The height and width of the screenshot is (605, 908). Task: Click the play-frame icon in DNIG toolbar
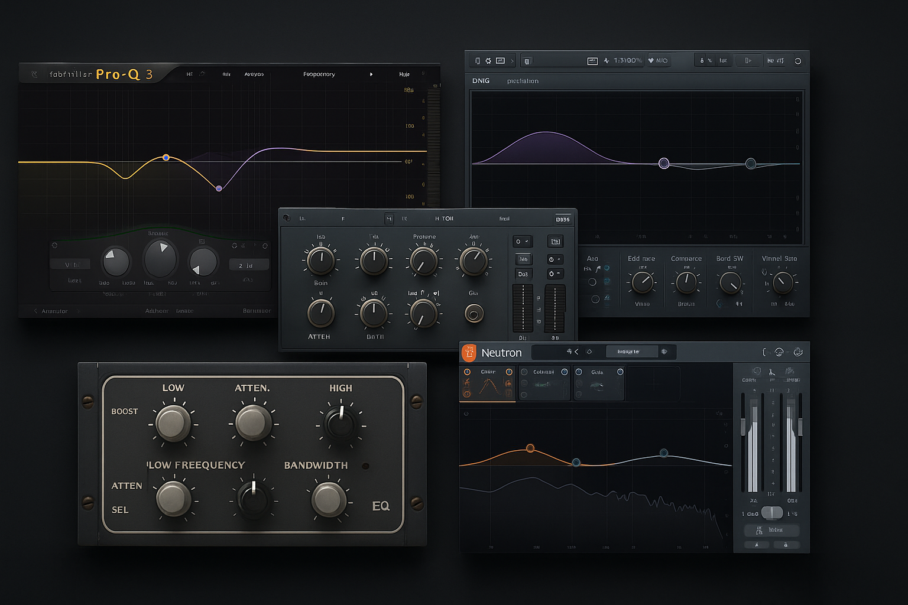point(748,60)
